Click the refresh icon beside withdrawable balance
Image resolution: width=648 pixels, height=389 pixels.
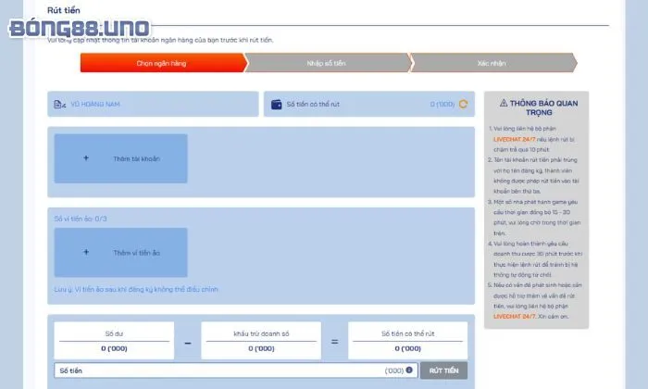pyautogui.click(x=463, y=105)
